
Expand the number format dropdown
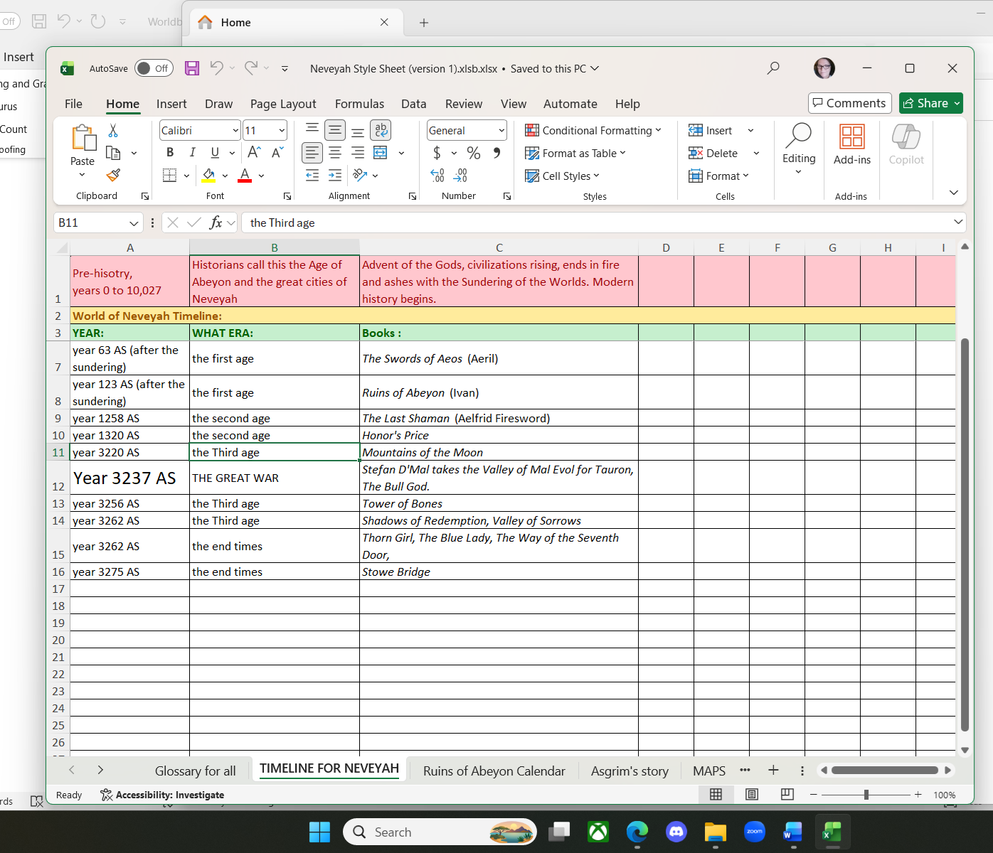(x=501, y=131)
